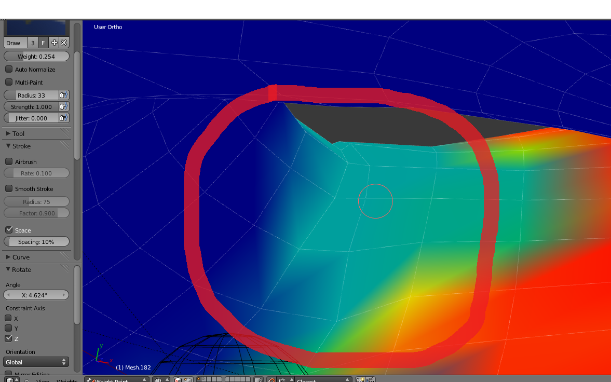Open the 3D View editor type selector
Viewport: 611px width, 382px height.
12,379
